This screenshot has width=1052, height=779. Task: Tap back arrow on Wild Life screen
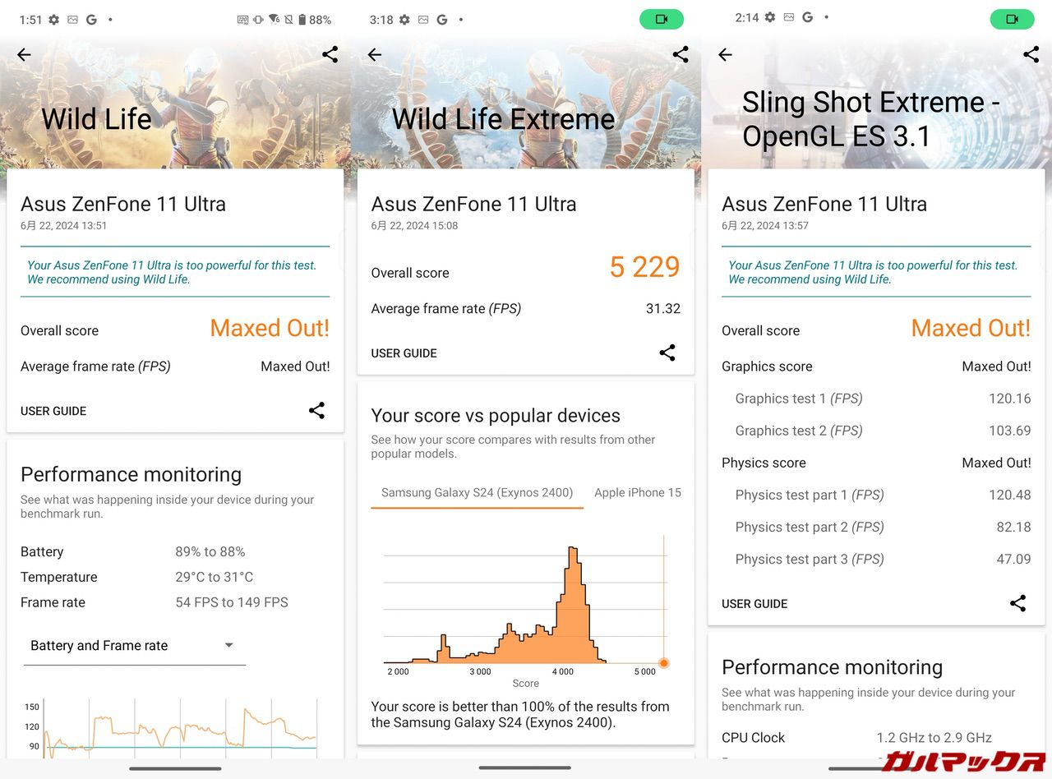click(24, 55)
